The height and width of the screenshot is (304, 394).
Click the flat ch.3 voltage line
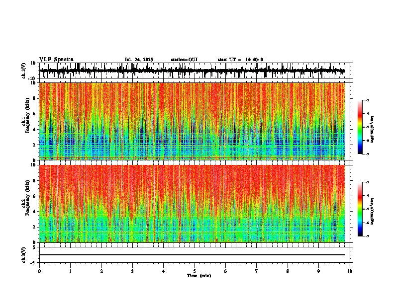click(192, 255)
